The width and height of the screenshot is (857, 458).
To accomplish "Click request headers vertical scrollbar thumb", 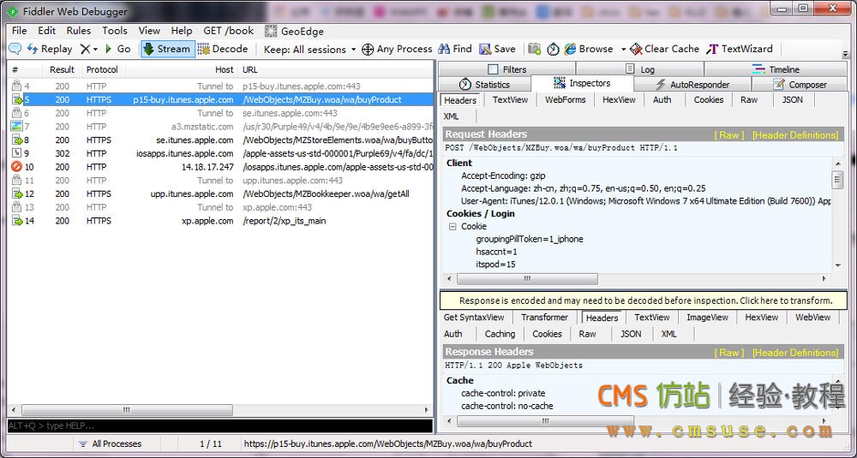I will (x=838, y=180).
